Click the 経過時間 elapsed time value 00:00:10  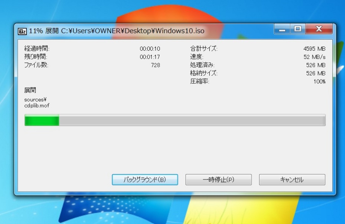pos(150,48)
